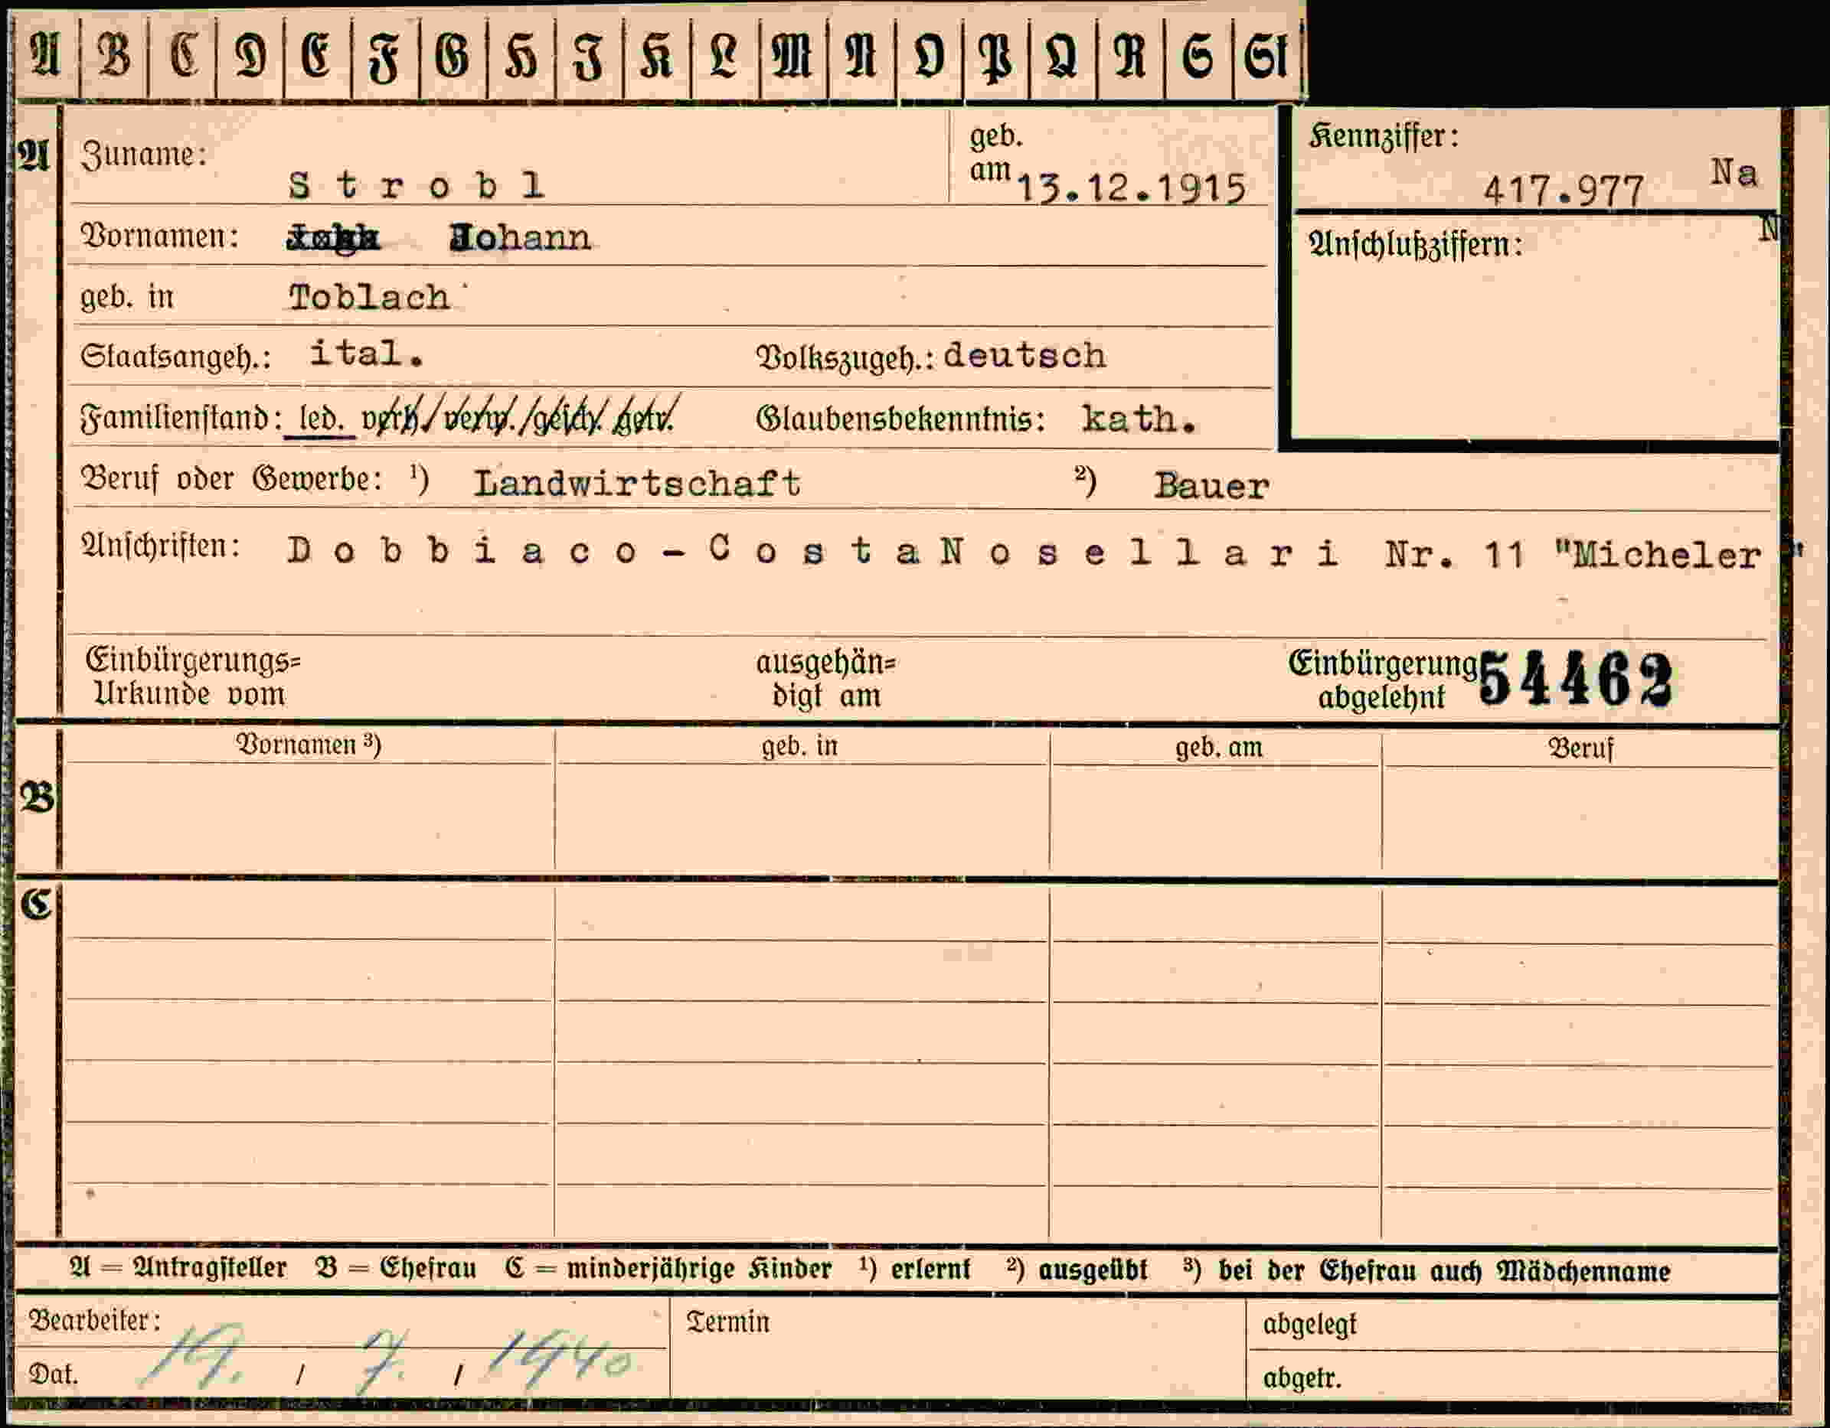This screenshot has width=1830, height=1428.
Task: Select the K index tab
Action: (x=657, y=57)
